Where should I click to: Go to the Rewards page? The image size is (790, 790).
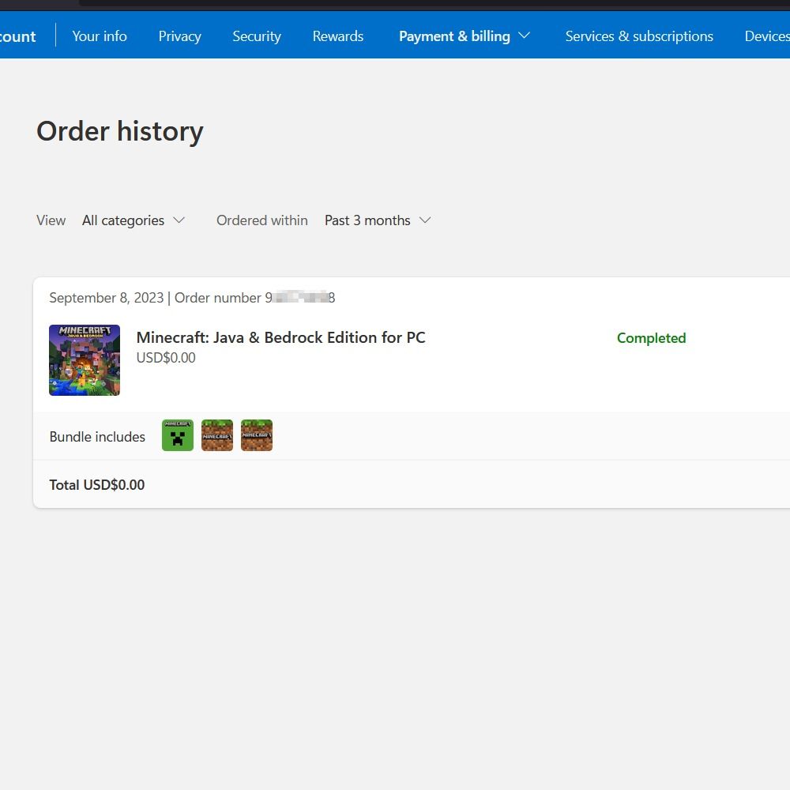337,36
